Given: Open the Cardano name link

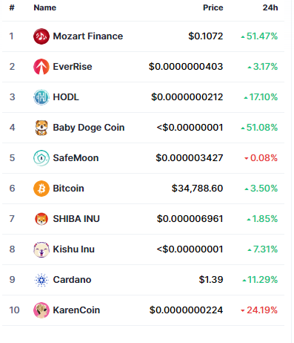Looking at the screenshot, I should tap(72, 280).
